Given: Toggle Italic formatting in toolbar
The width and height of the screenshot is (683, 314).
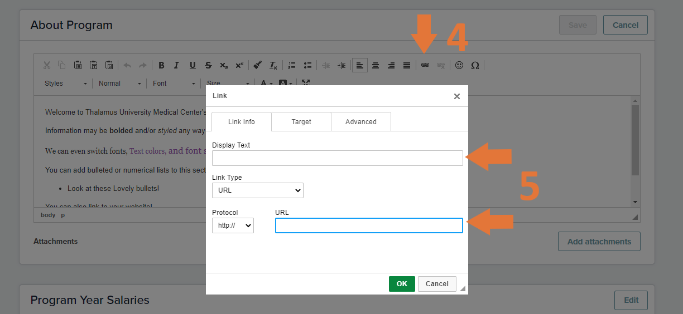Looking at the screenshot, I should pyautogui.click(x=176, y=65).
